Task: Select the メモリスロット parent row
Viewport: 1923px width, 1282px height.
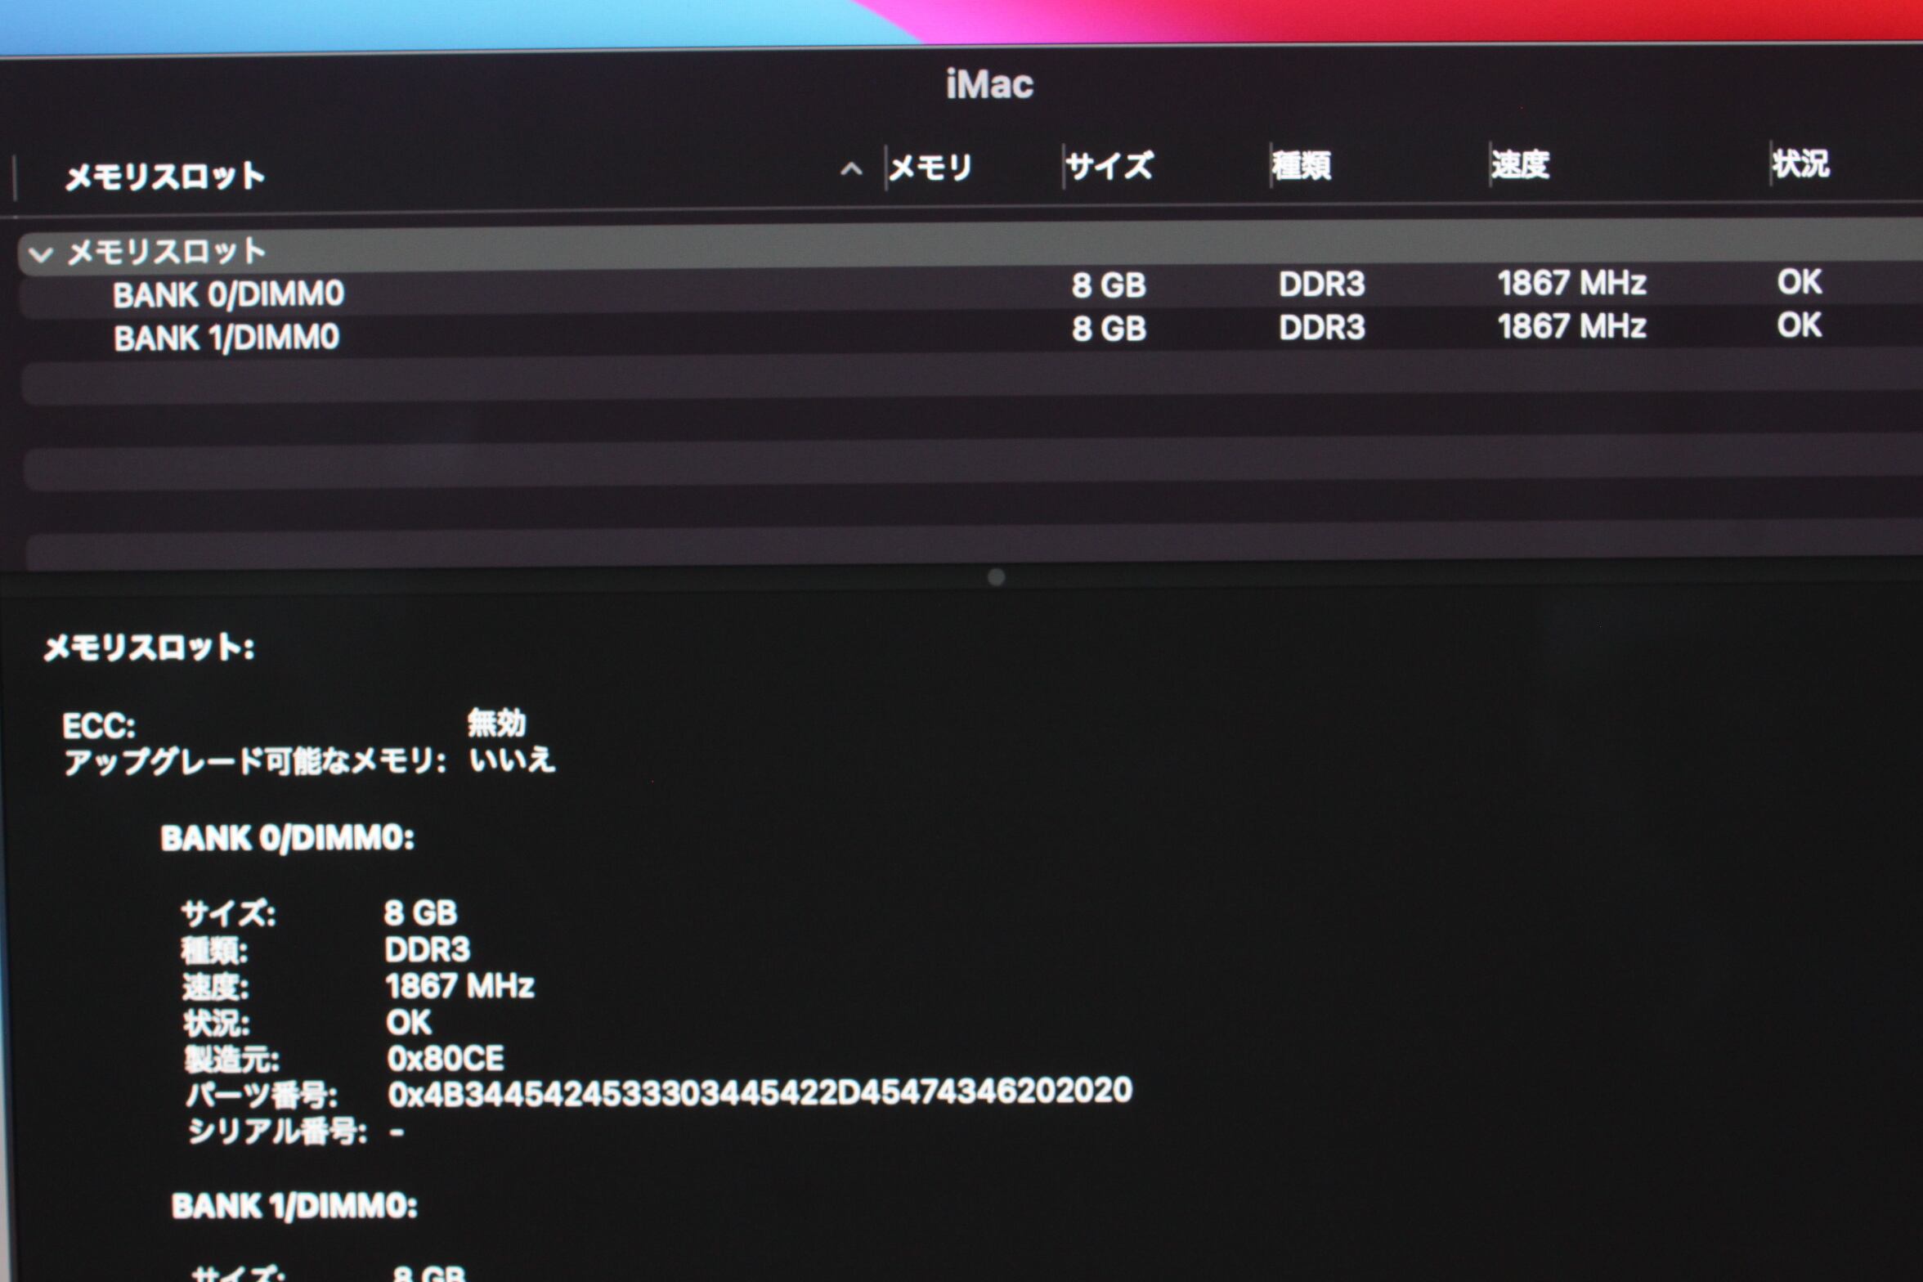Action: tap(167, 252)
